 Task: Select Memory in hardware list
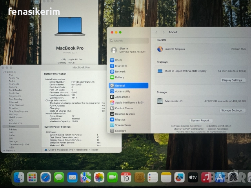13,114
